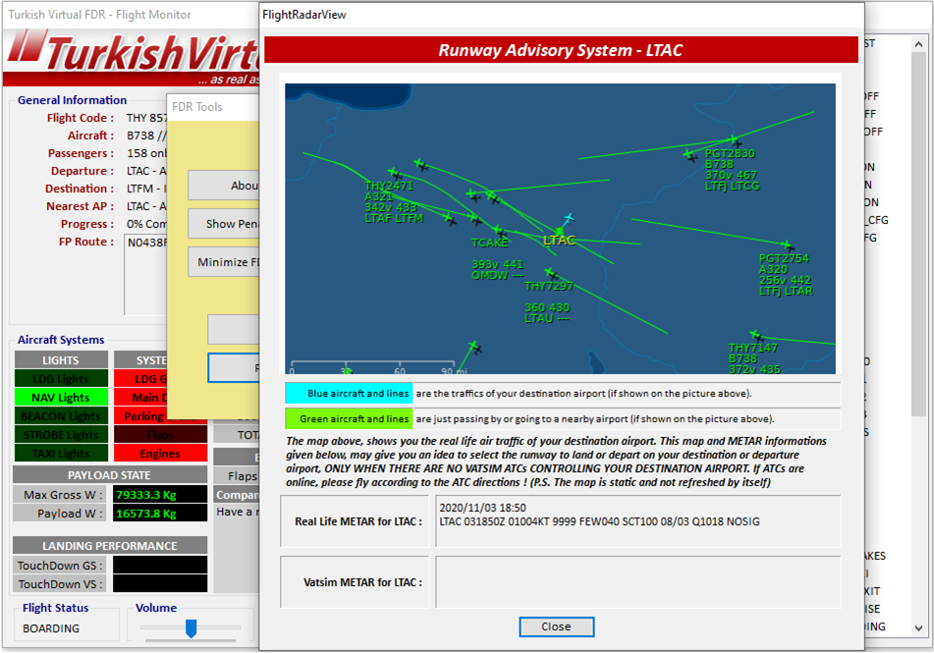Click the TouchDown VS value field
The width and height of the screenshot is (934, 653).
point(160,584)
